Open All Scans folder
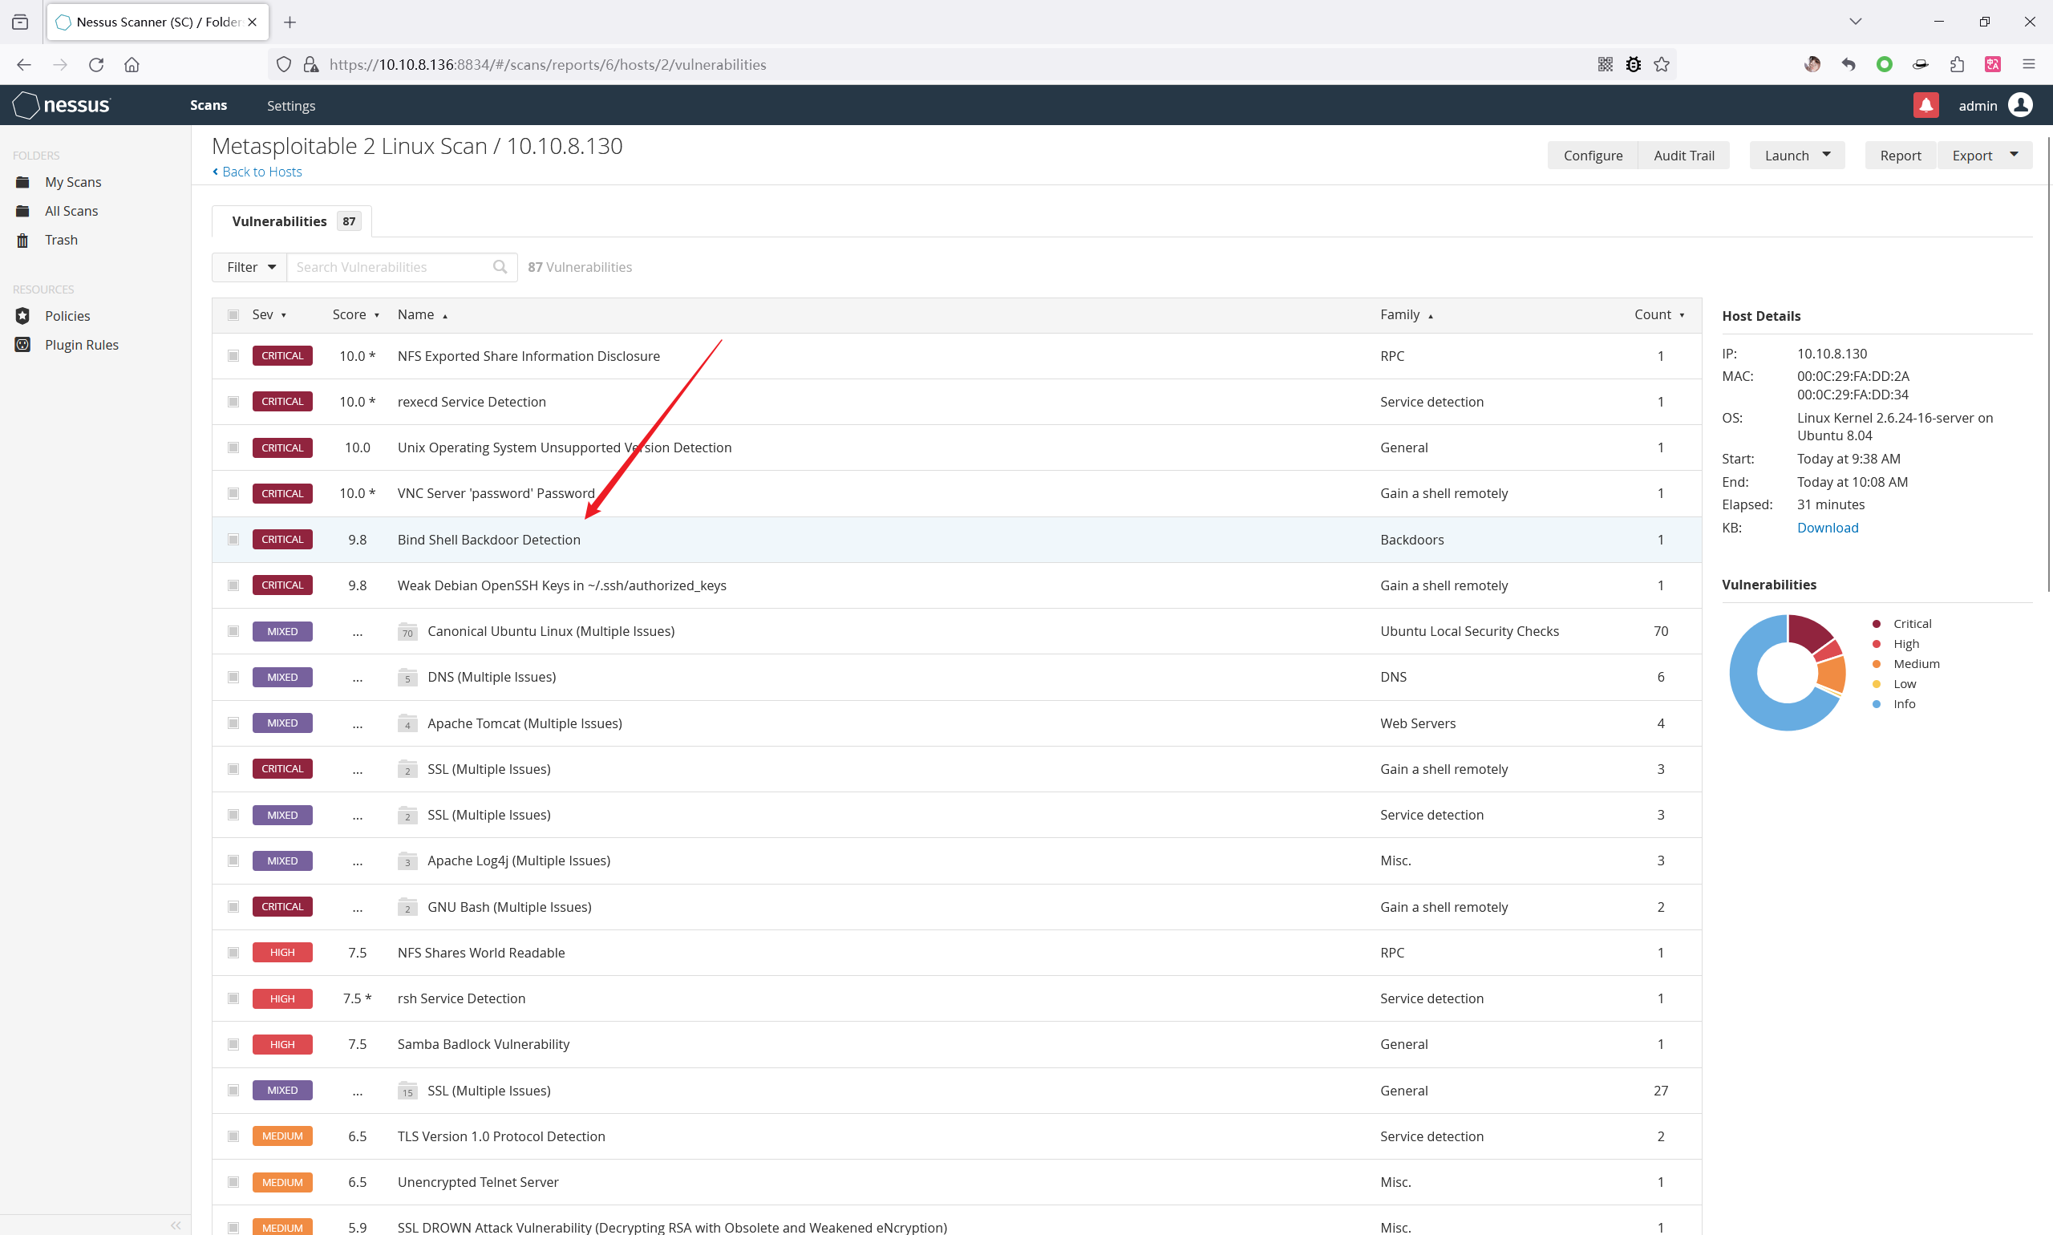The image size is (2053, 1235). (71, 212)
